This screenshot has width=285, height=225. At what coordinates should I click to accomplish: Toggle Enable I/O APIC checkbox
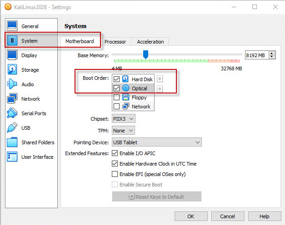(115, 153)
